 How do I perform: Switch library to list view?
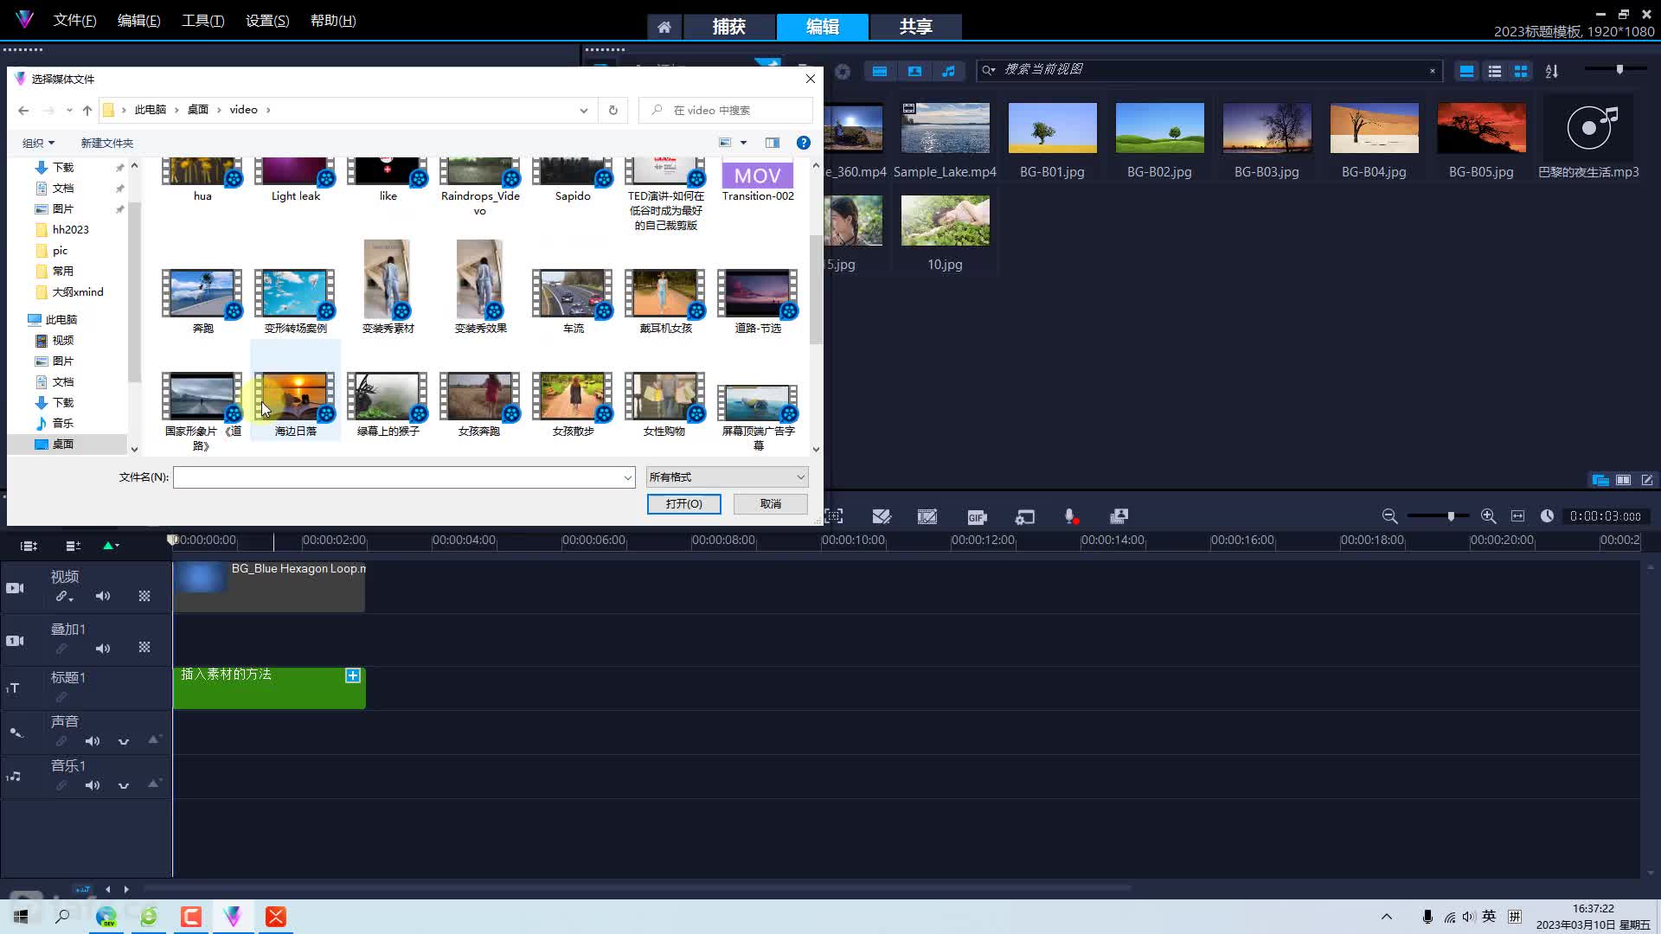[1494, 72]
